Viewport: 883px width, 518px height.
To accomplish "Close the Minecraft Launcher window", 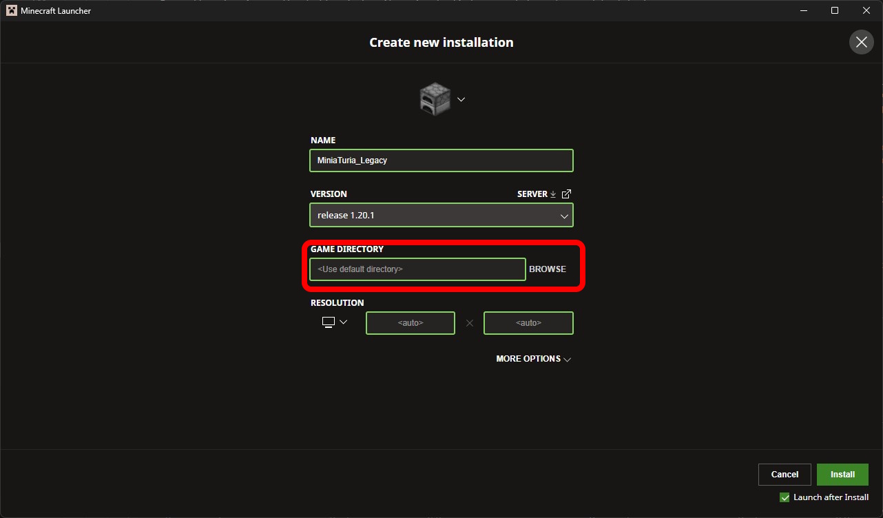I will 866,10.
